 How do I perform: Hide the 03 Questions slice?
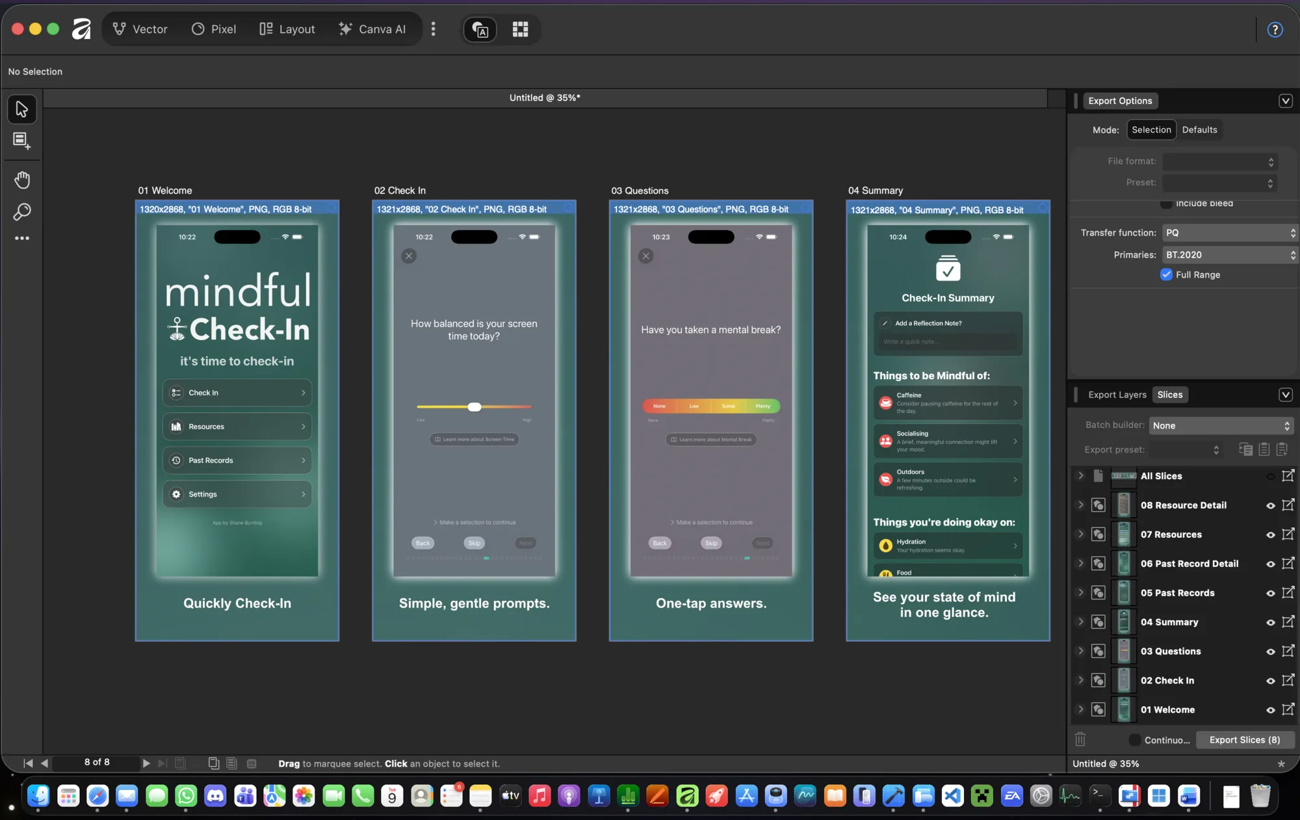pyautogui.click(x=1270, y=652)
